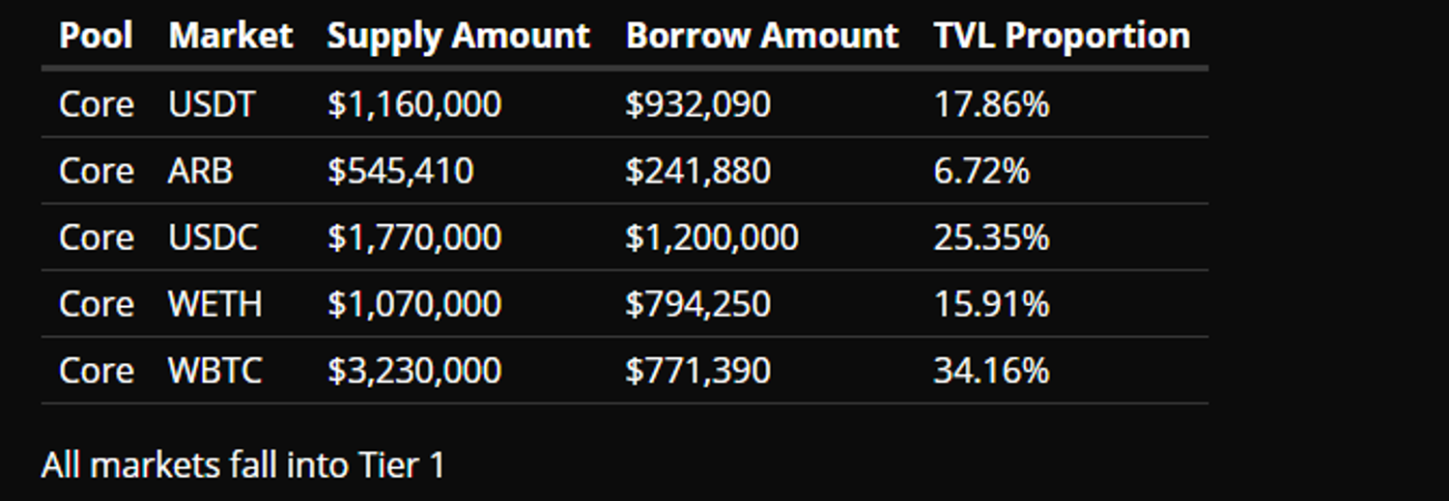Click the USDC market cell
The width and height of the screenshot is (1449, 501).
(x=213, y=237)
